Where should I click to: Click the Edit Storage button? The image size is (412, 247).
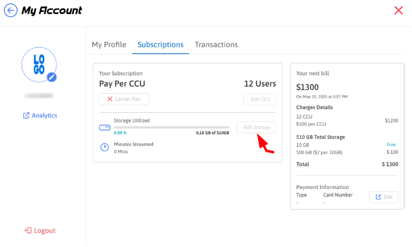coord(256,127)
